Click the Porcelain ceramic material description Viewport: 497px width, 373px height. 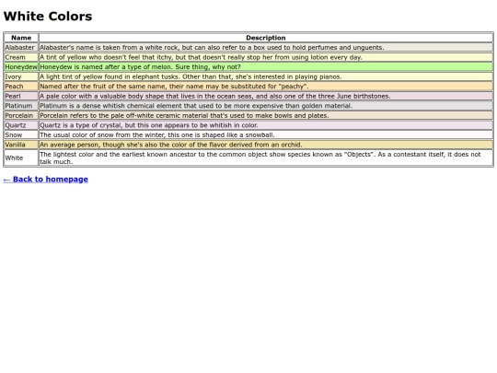pos(266,115)
